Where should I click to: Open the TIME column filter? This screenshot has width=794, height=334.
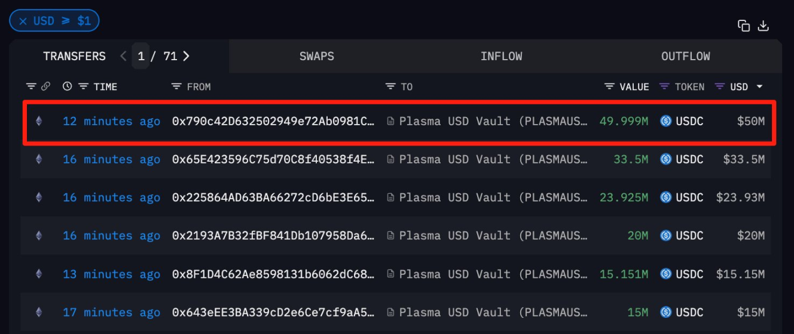click(84, 86)
